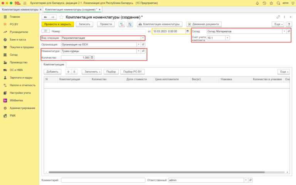Expand the Склад dropdown list
The image size is (296, 185).
pos(284,31)
